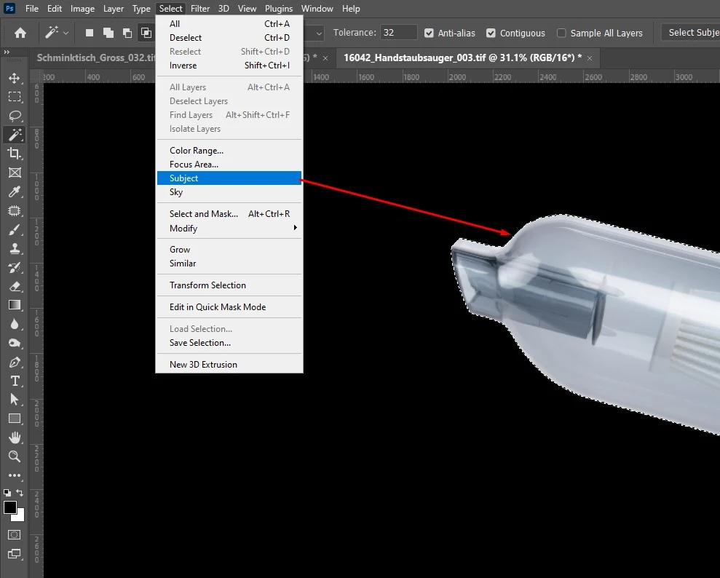Screen dimensions: 720x578
Task: Pick the Crop tool in the toolbar
Action: point(15,154)
